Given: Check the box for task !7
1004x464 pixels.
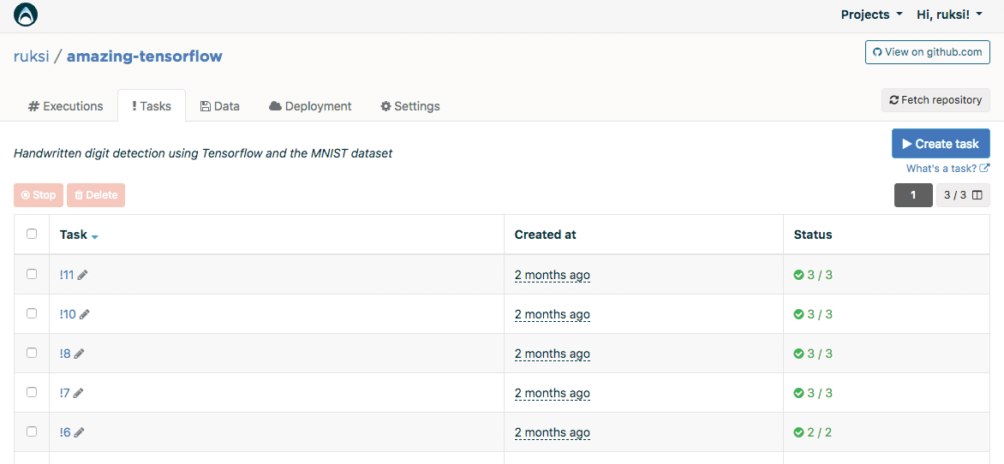Looking at the screenshot, I should (32, 392).
